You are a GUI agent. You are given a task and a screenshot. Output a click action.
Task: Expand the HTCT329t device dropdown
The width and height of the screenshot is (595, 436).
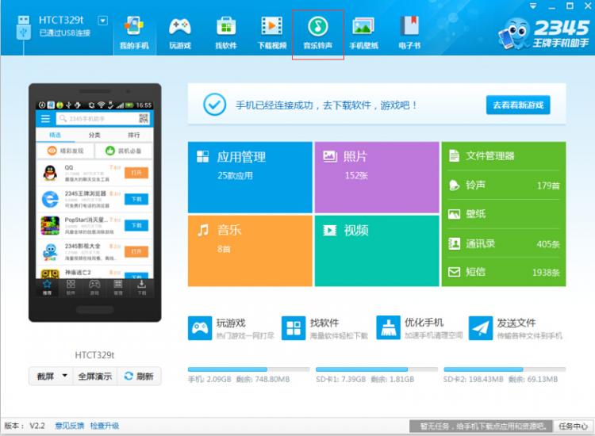coord(103,21)
